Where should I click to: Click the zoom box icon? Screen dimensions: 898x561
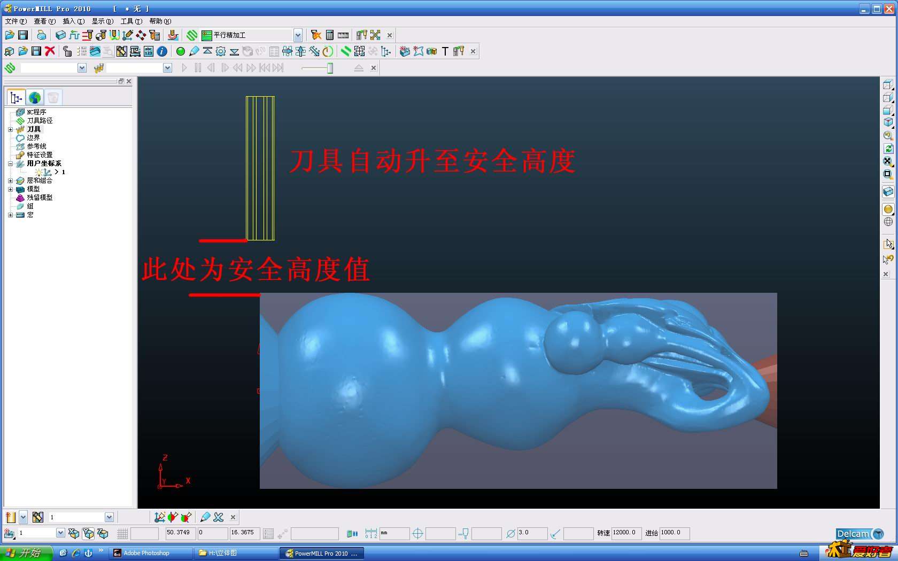pos(888,174)
